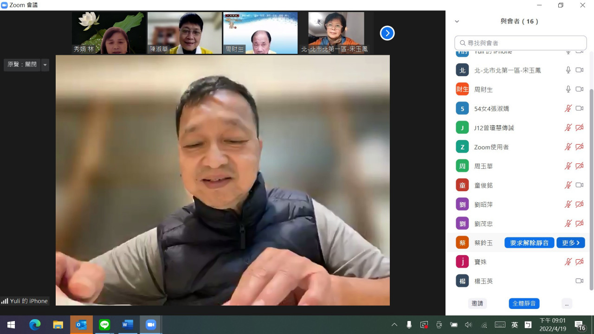Toggle microphone for 北-北市北第一區-宋玉鳳

[568, 70]
